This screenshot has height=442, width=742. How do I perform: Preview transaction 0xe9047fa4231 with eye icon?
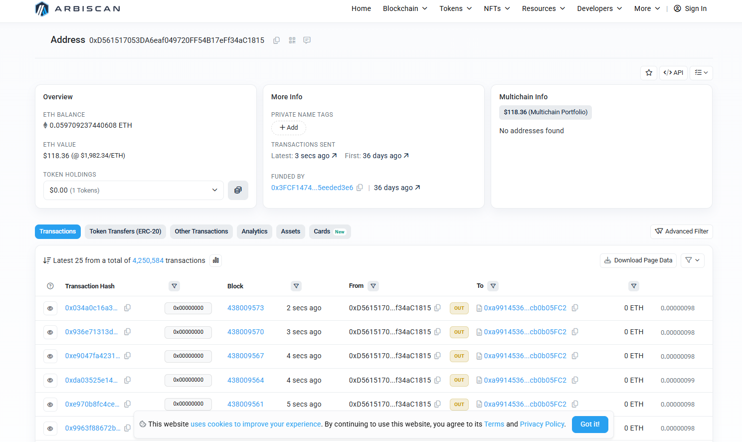tap(50, 356)
